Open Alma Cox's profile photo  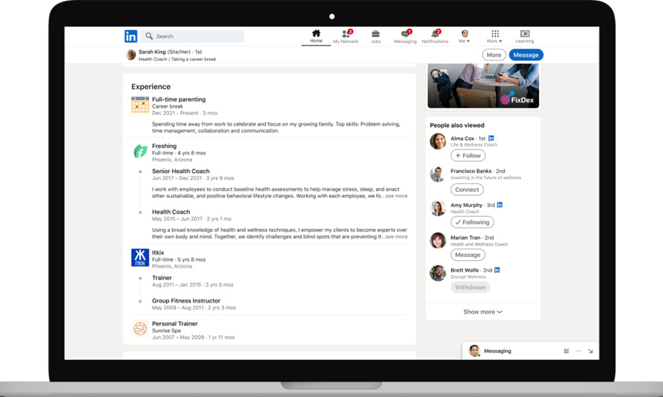tap(438, 142)
